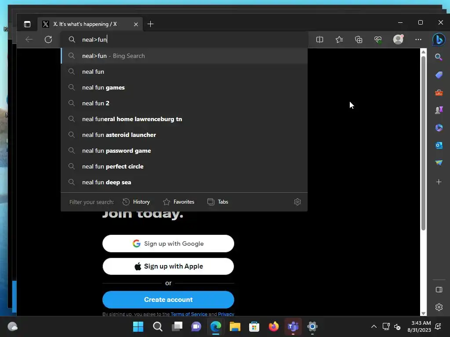Open Browser essentials heart icon

coord(378,39)
